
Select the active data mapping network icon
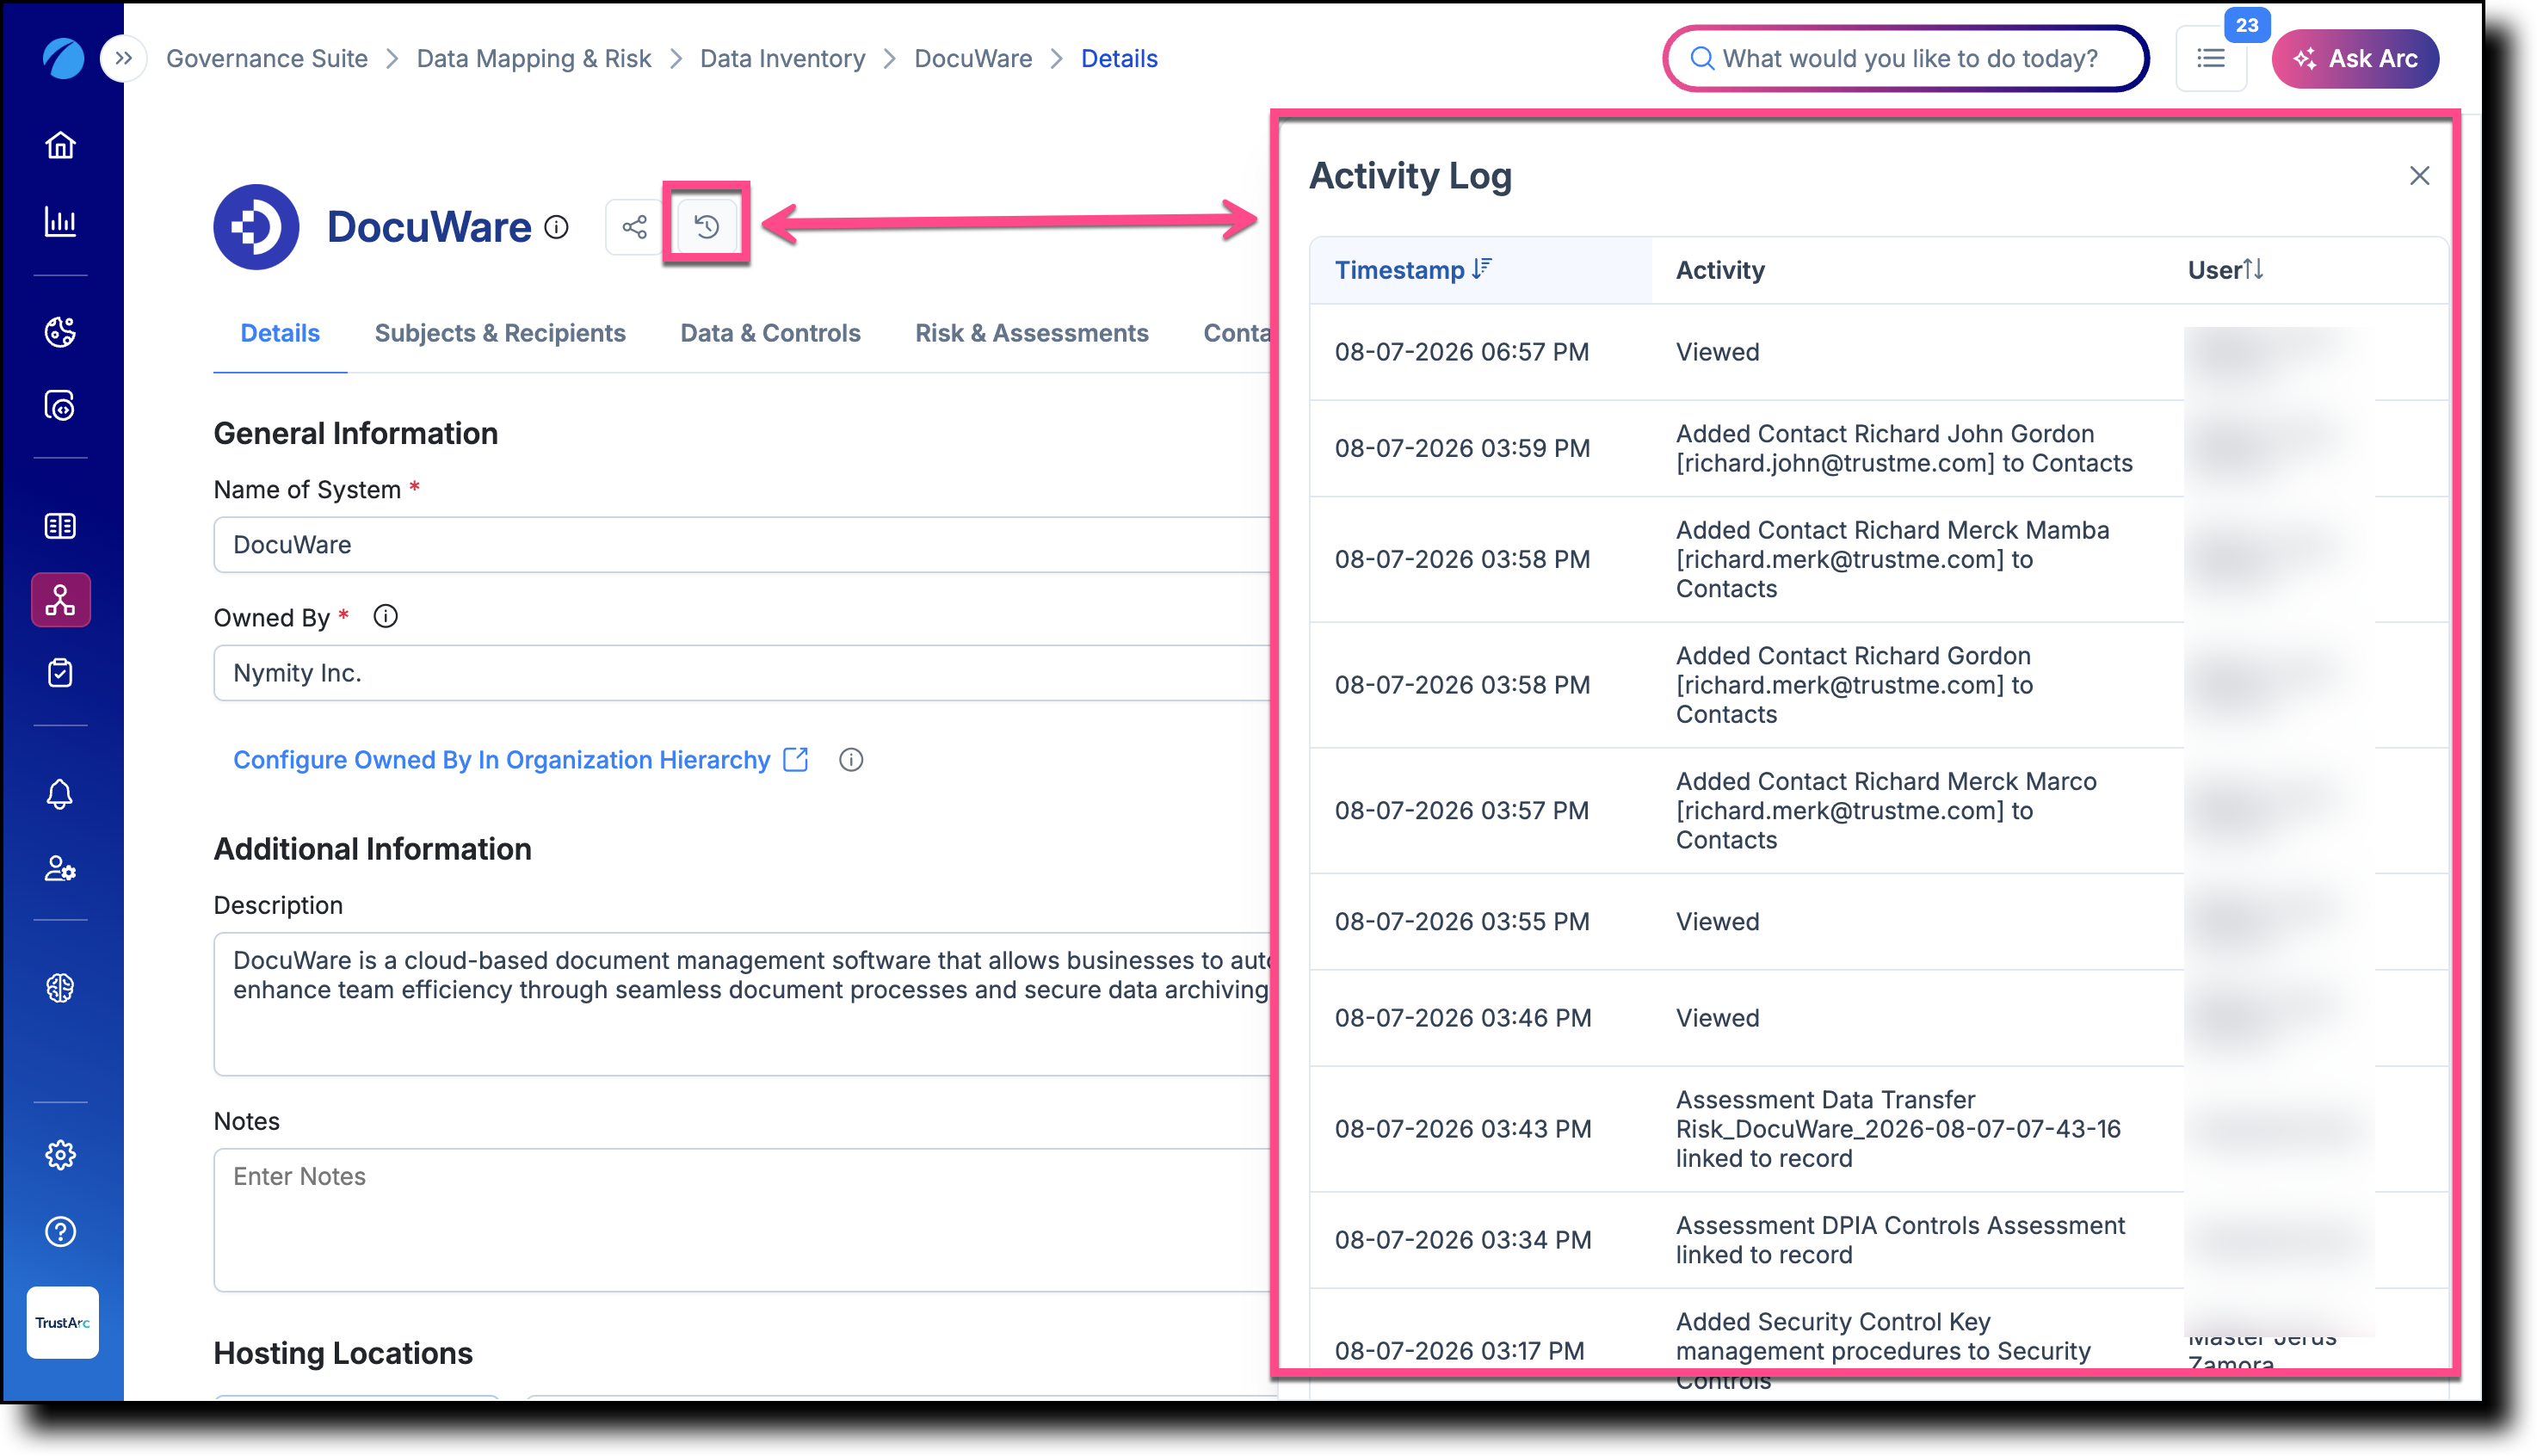60,600
